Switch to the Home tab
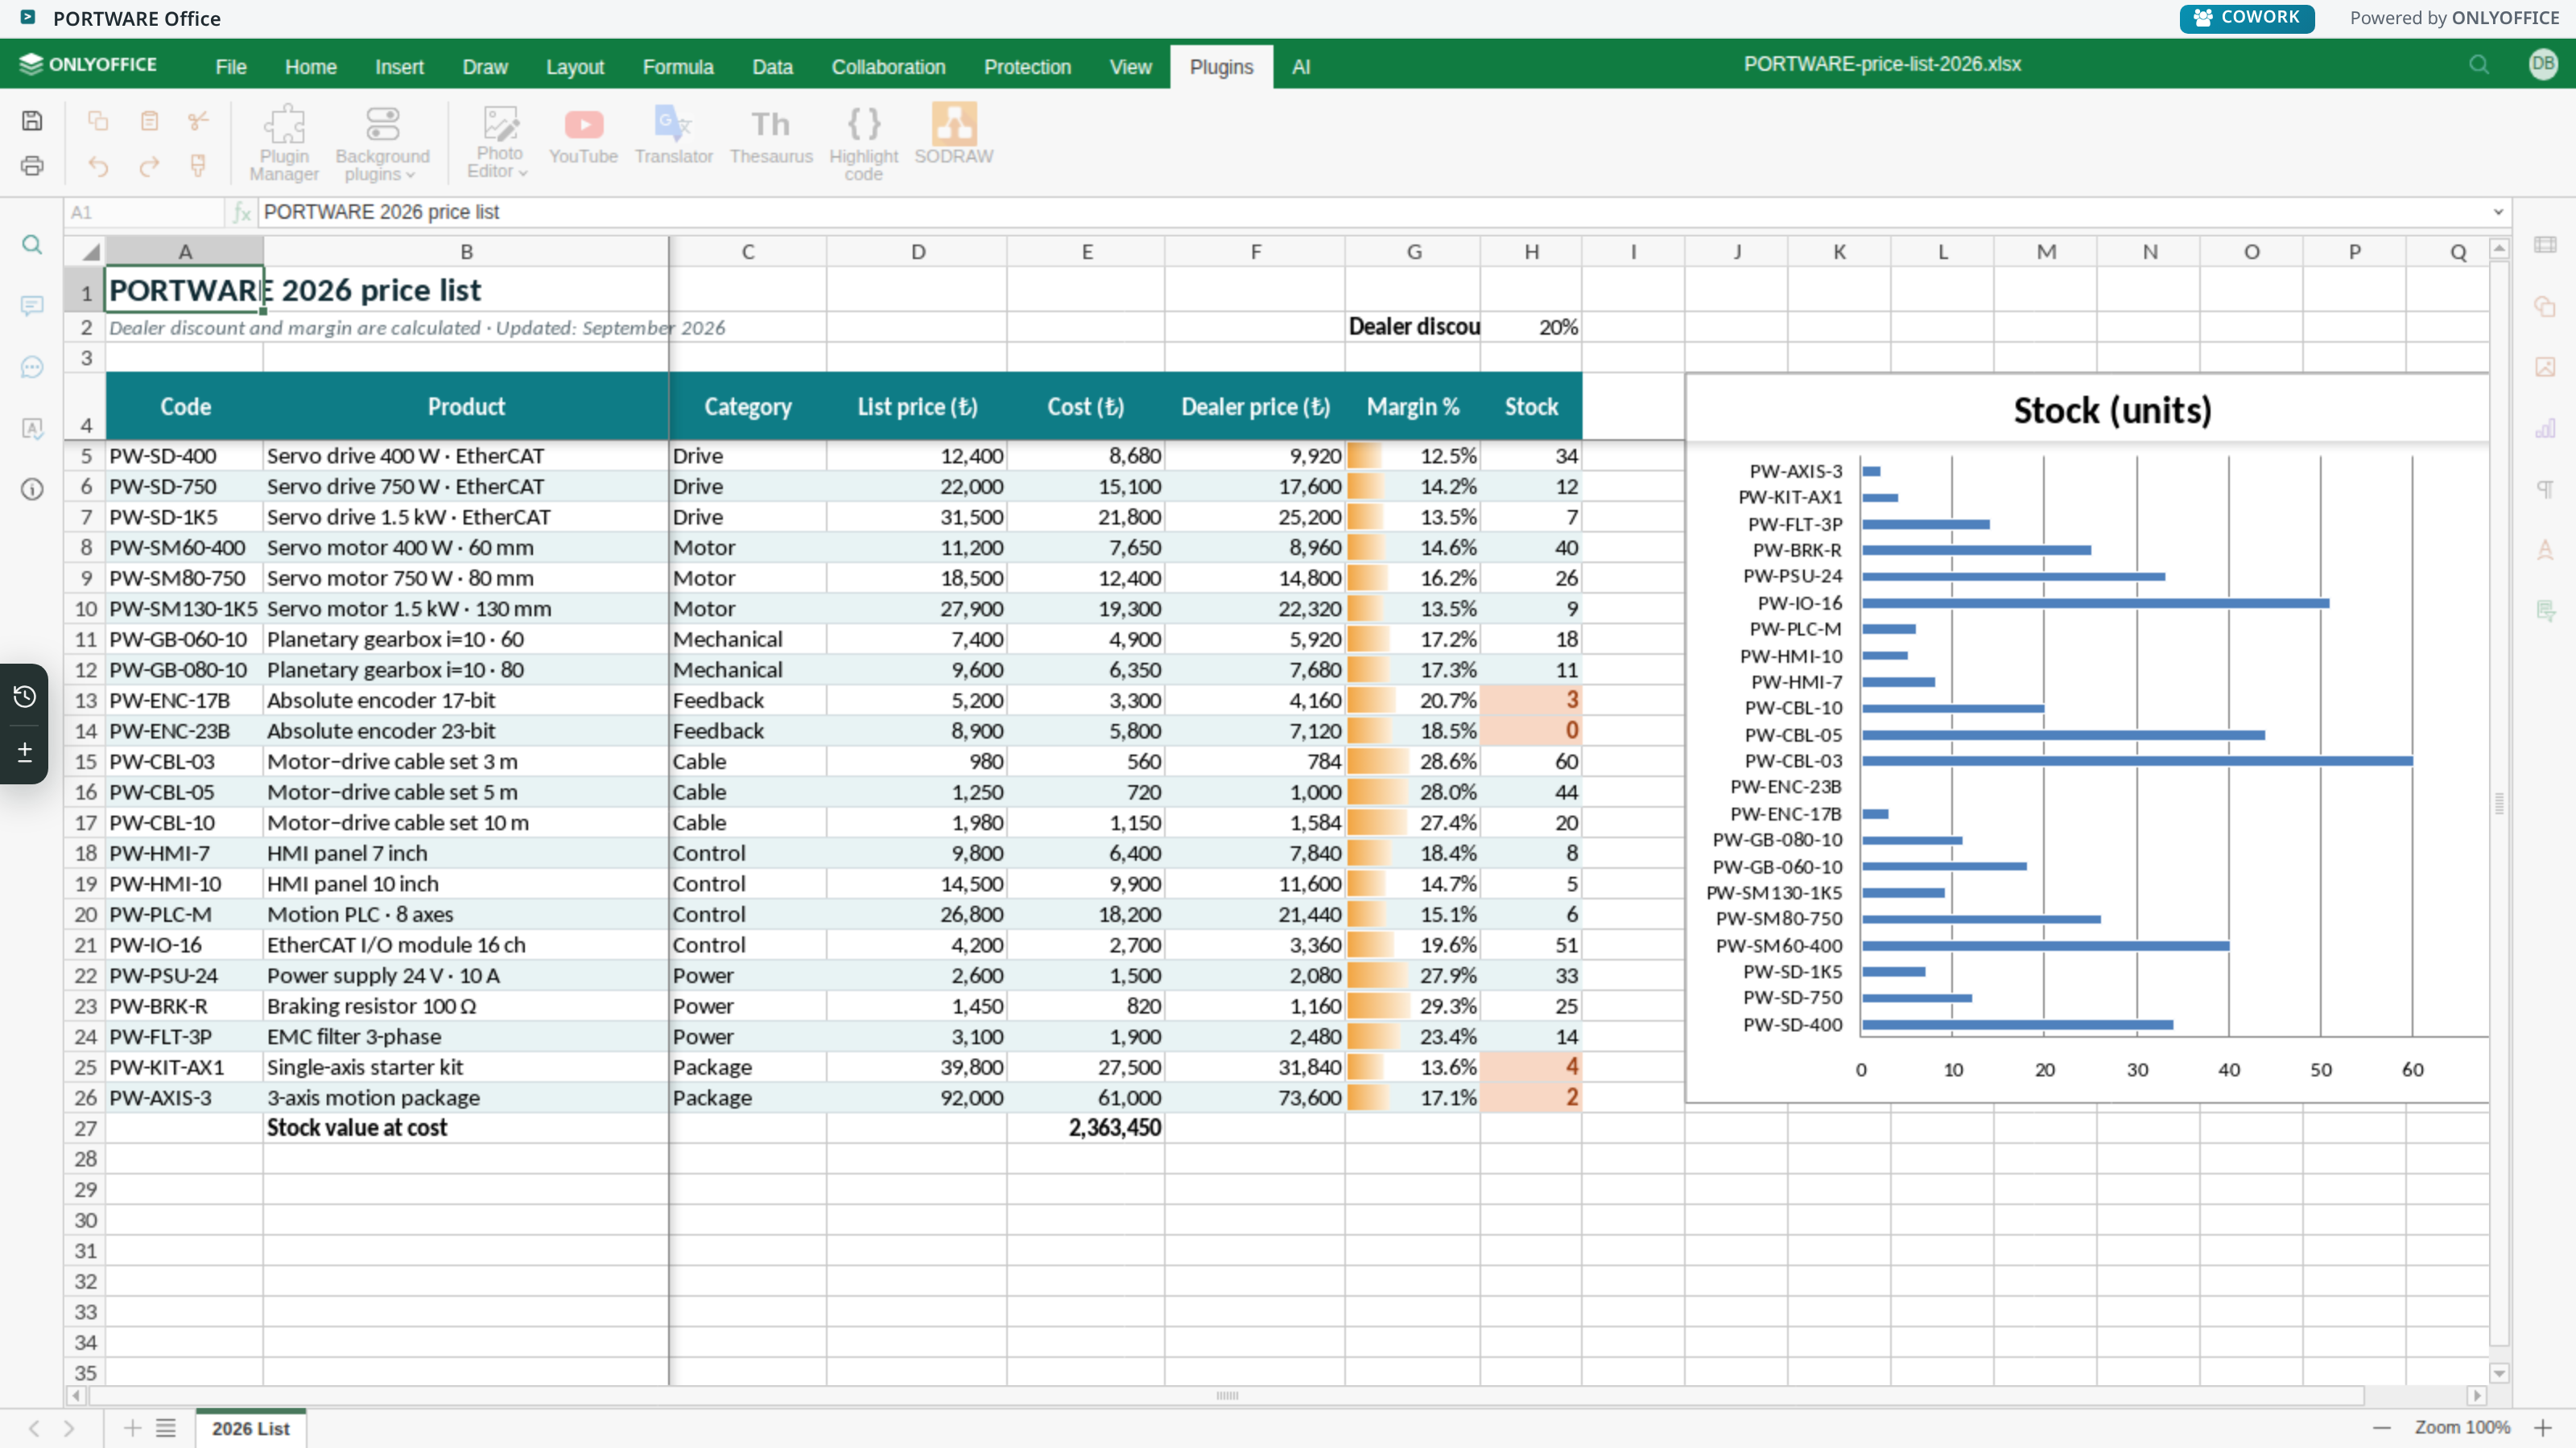This screenshot has height=1448, width=2576. point(310,67)
